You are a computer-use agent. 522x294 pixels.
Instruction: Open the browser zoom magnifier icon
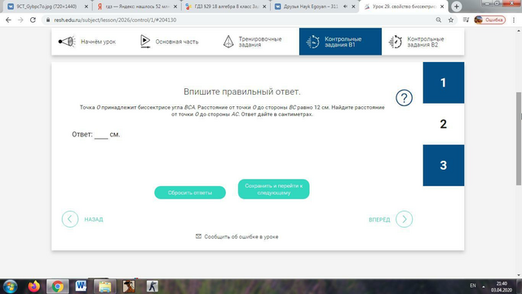439,20
